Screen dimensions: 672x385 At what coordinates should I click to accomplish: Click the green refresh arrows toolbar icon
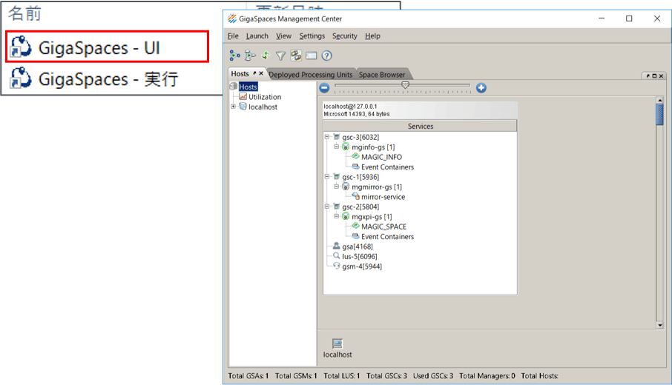(266, 56)
